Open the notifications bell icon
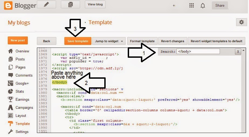Image resolution: width=249 pixels, height=137 pixels. click(203, 6)
